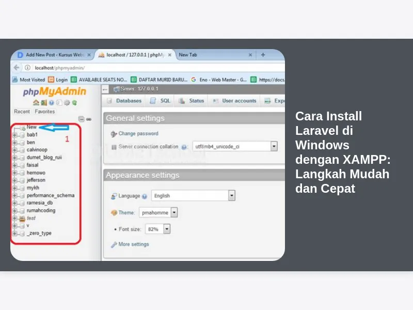Expand the bab1 database node
413x310 pixels.
click(15, 135)
